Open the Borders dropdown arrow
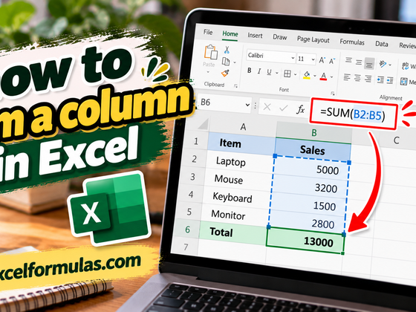Screen dimensions: 416x312 click(x=296, y=74)
